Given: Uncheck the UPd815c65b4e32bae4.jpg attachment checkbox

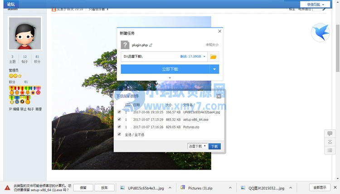Looking at the screenshot, I should [119, 112].
